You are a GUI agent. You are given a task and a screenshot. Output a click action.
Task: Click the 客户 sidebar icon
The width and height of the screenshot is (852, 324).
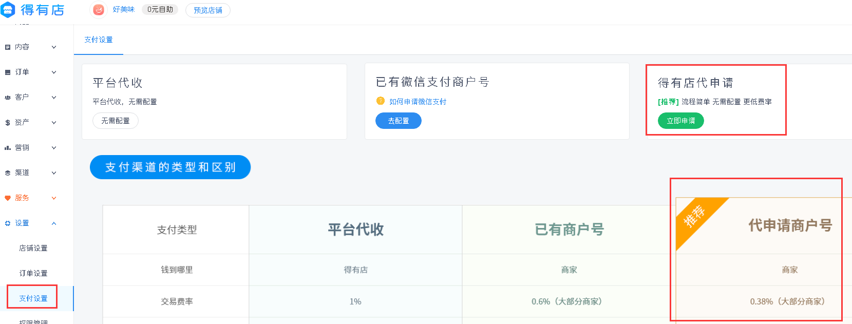(x=8, y=98)
